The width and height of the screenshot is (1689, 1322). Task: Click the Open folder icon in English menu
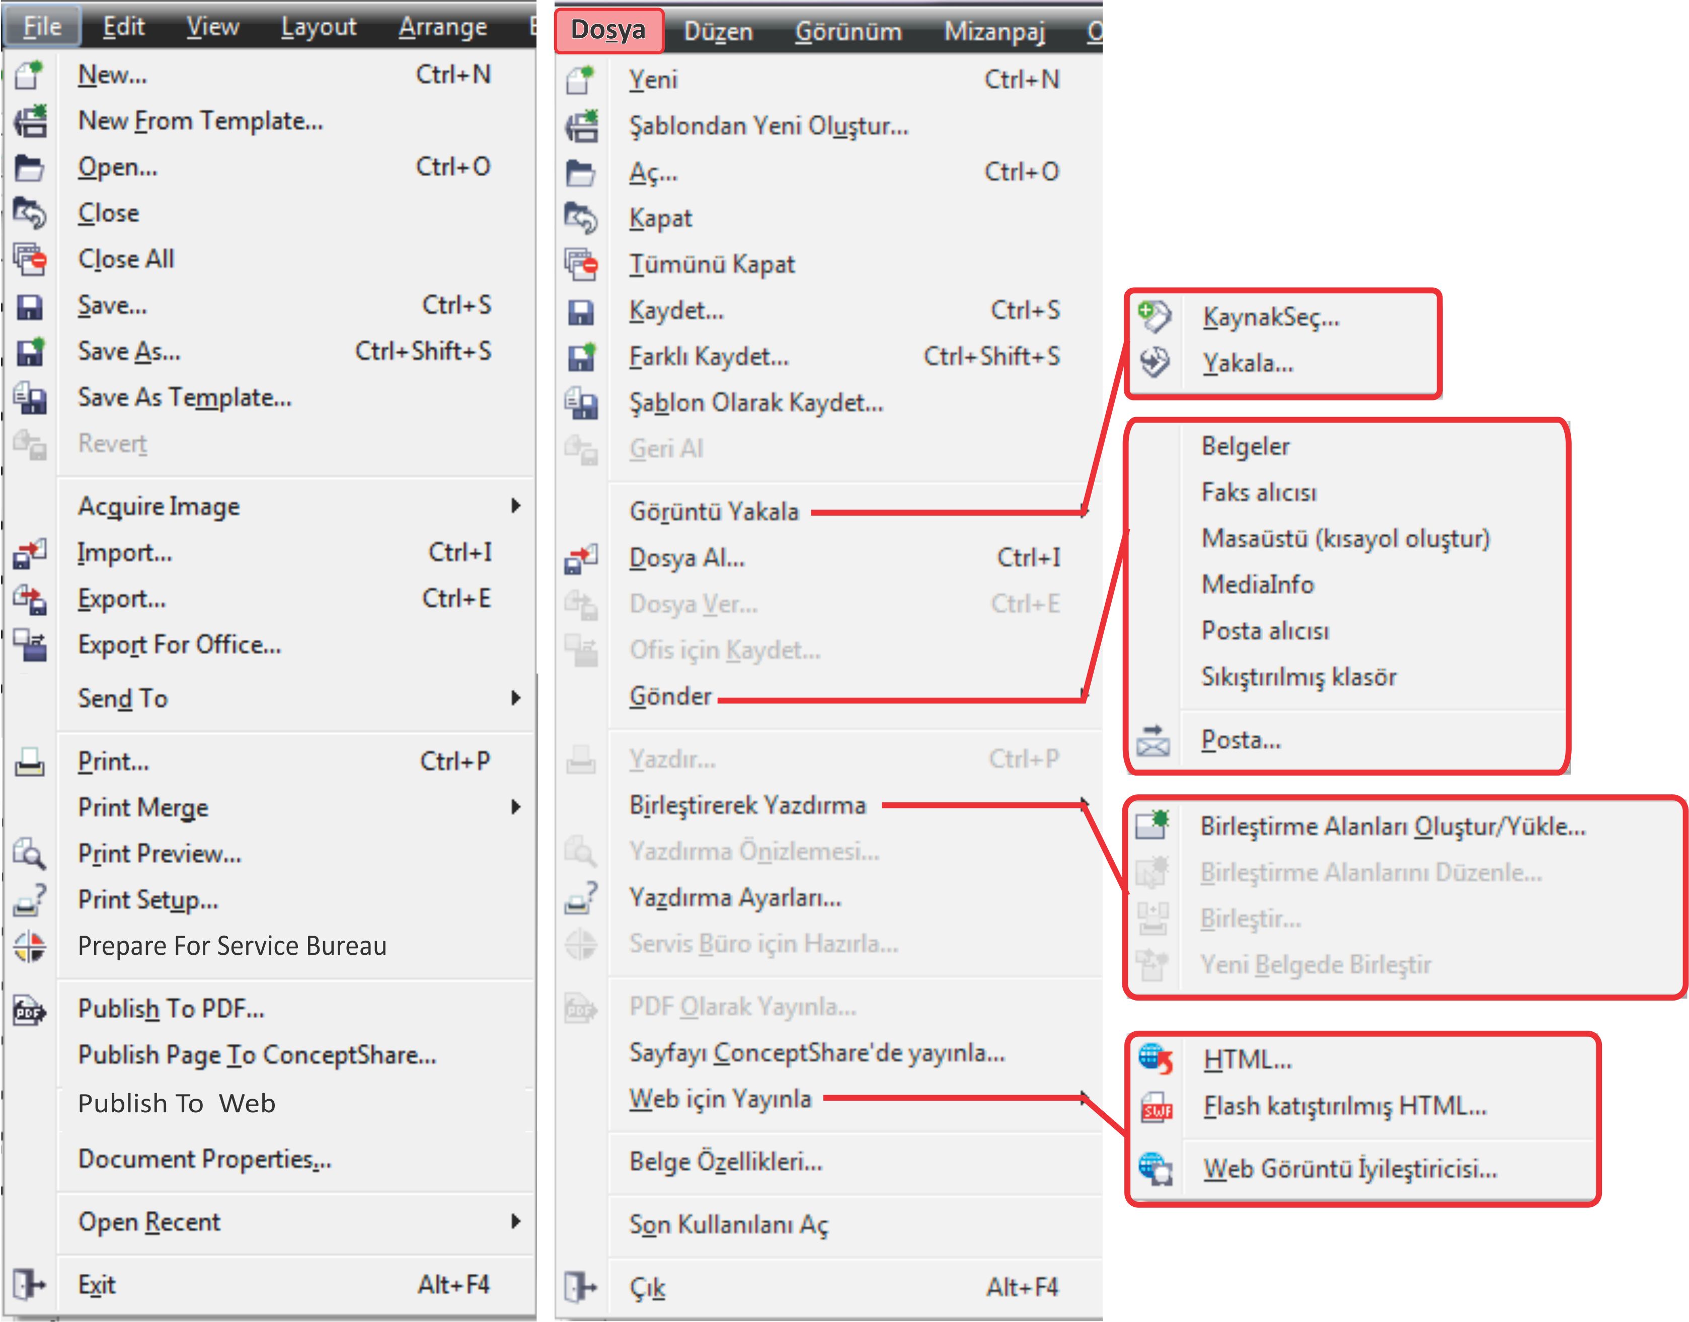(x=29, y=167)
